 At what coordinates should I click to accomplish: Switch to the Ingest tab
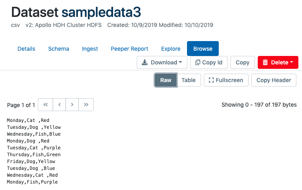90,49
